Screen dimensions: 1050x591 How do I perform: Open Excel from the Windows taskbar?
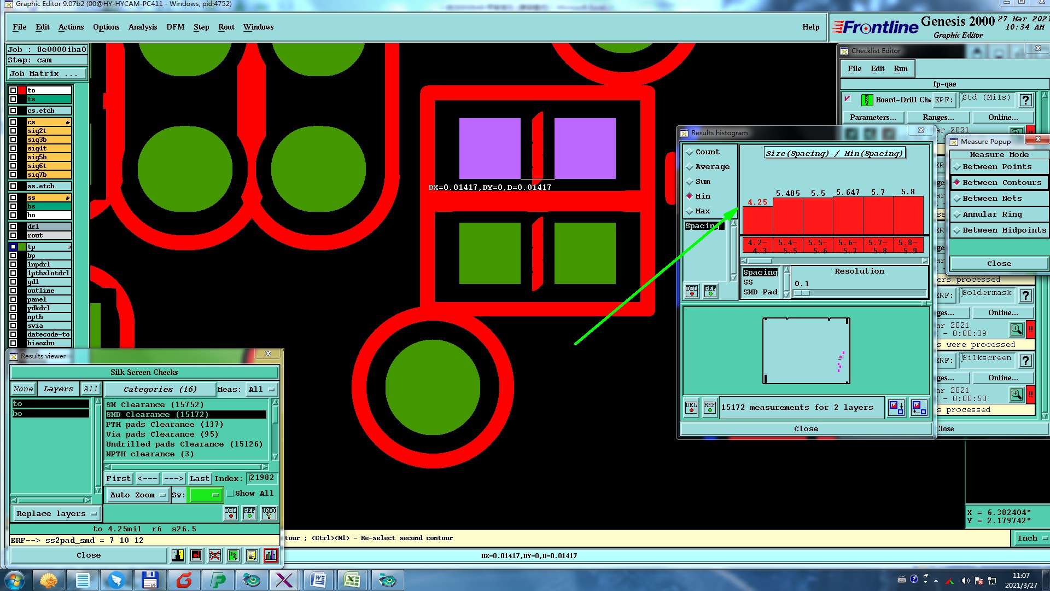point(352,580)
